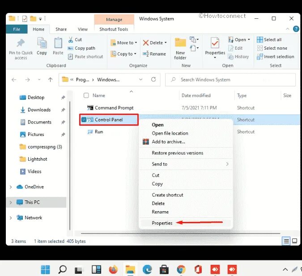This screenshot has height=276, width=302.
Task: Click Select none in ribbon
Action: tap(272, 48)
